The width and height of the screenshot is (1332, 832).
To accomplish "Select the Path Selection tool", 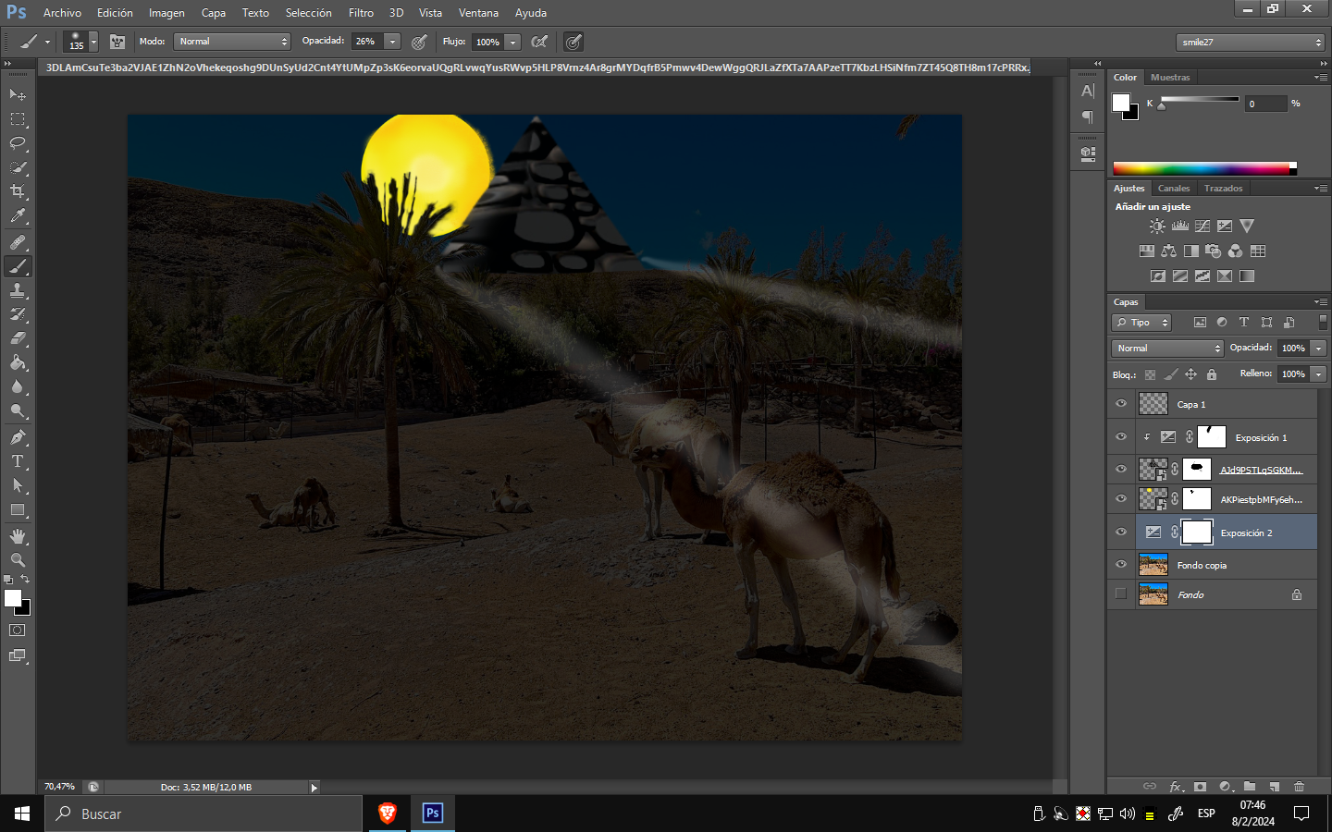I will pyautogui.click(x=18, y=484).
